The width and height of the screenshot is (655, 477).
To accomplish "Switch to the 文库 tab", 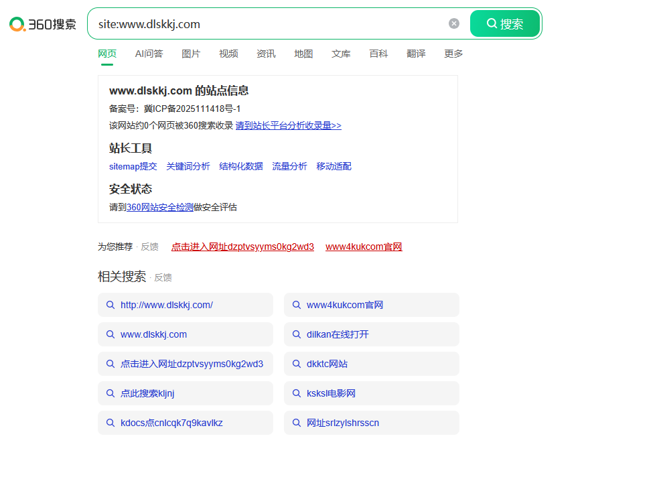I will tap(341, 54).
